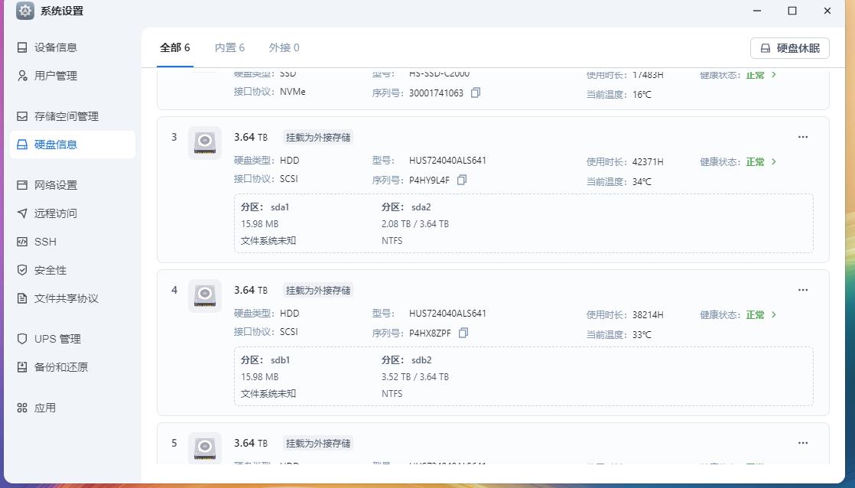
Task: Click 挂载为外接存储 tag on disk 4
Action: [x=318, y=291]
